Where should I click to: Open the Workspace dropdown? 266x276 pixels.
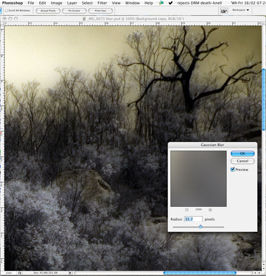(x=241, y=10)
